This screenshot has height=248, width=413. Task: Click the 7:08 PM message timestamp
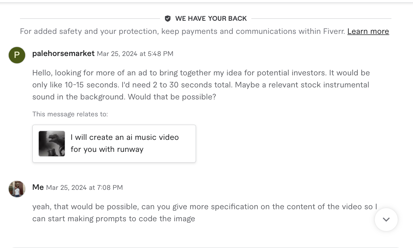pos(84,188)
